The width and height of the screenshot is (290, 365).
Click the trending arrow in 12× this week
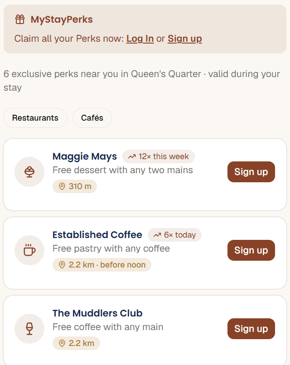tap(132, 157)
